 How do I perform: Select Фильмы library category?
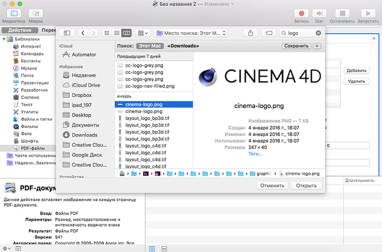pos(25,126)
